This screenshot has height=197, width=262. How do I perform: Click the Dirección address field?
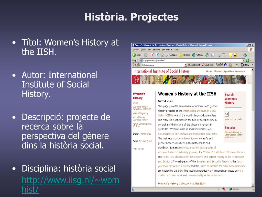click(x=192, y=60)
